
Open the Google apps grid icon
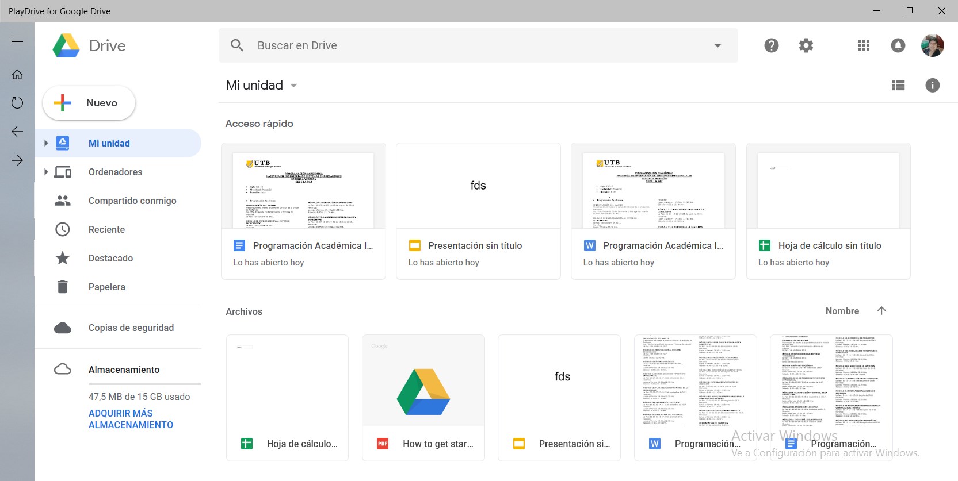click(x=863, y=45)
